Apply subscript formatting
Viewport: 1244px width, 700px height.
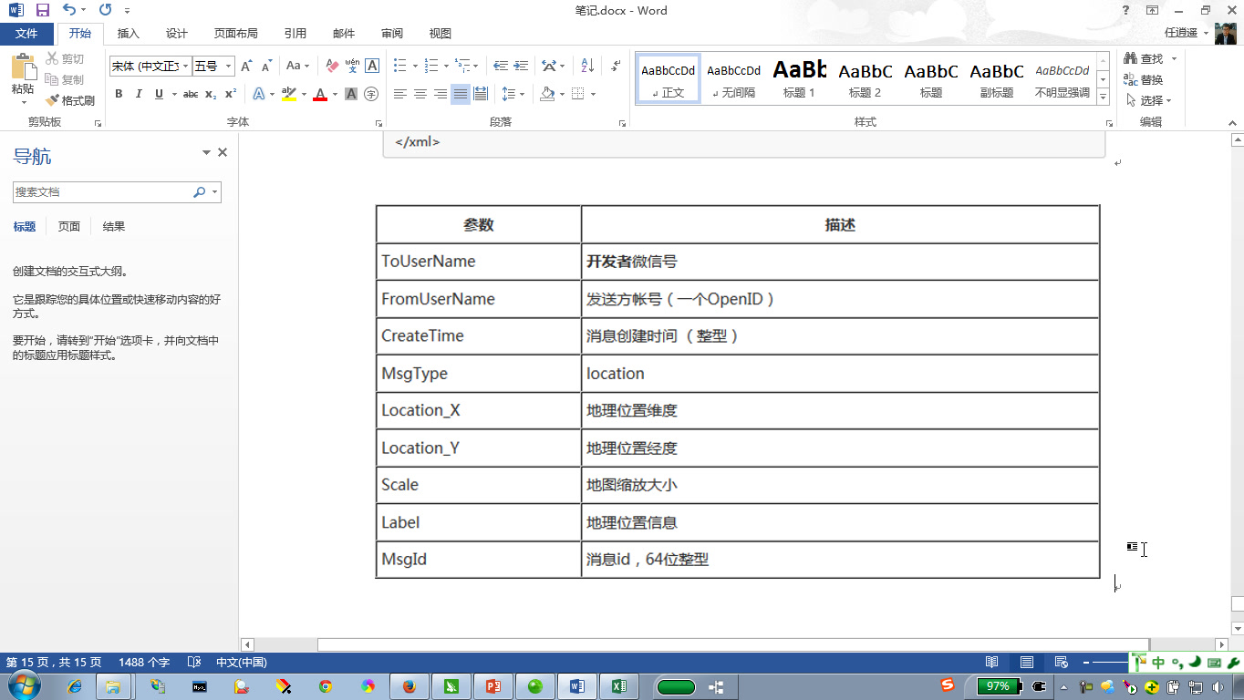point(211,94)
